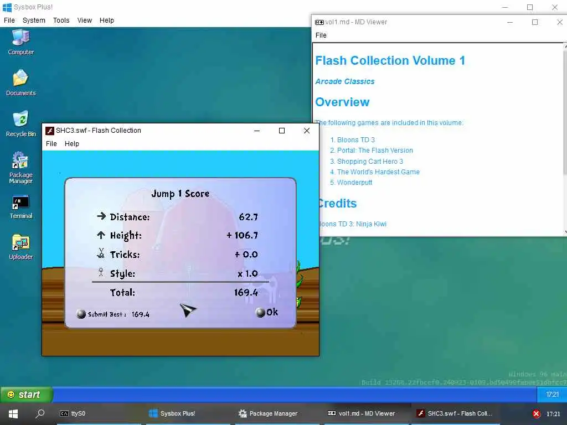The height and width of the screenshot is (425, 567).
Task: Click the 'Jump 1 Score' title
Action: click(x=180, y=194)
